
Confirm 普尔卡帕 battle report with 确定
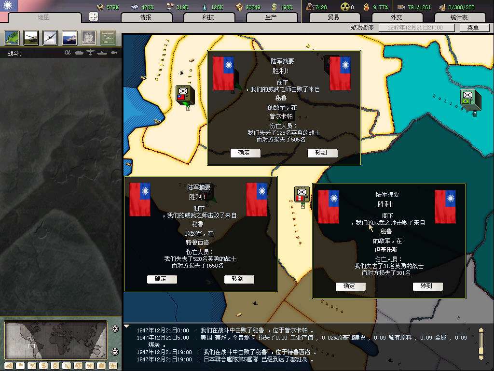point(245,153)
